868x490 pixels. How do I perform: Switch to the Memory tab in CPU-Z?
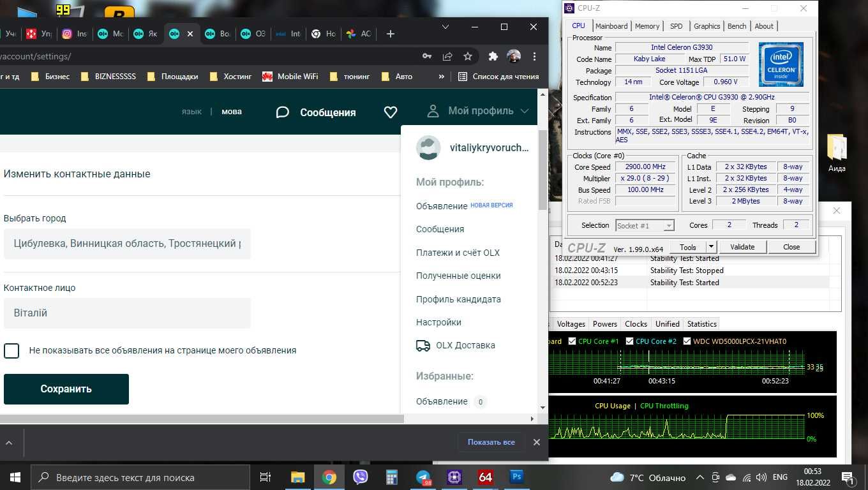tap(647, 26)
